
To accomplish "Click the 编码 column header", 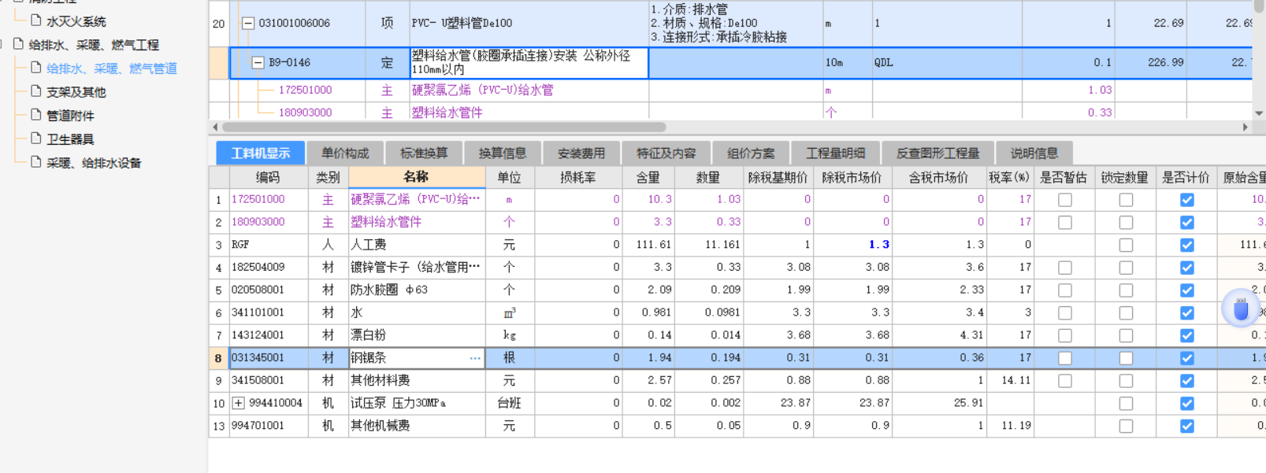I will pos(268,177).
